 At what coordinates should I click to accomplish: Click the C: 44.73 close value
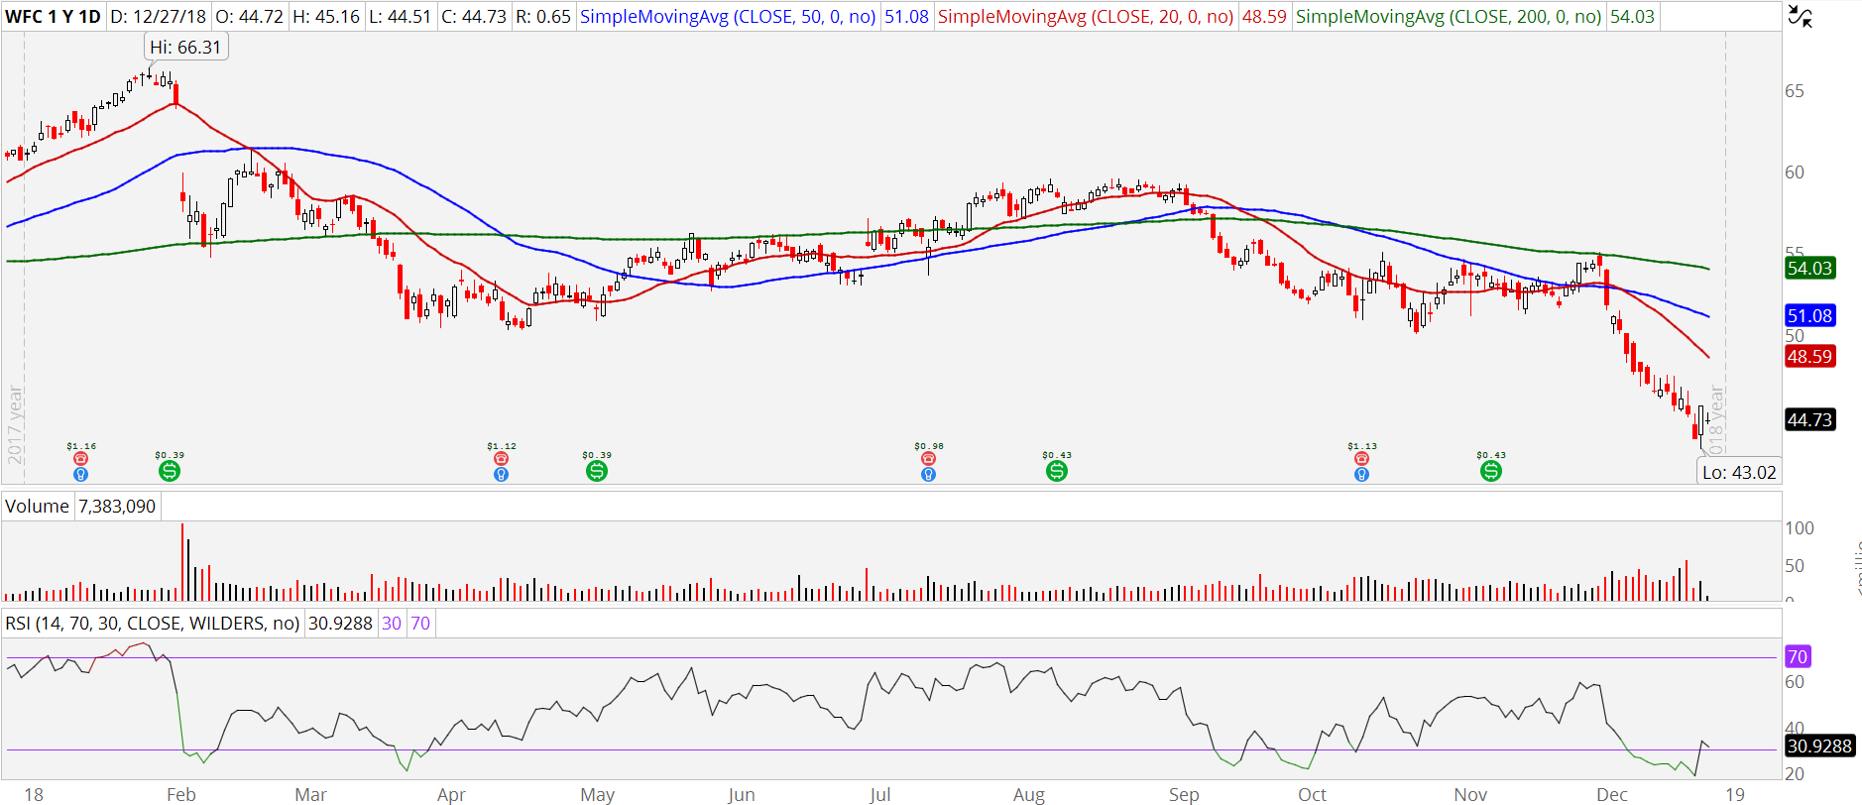(x=473, y=17)
